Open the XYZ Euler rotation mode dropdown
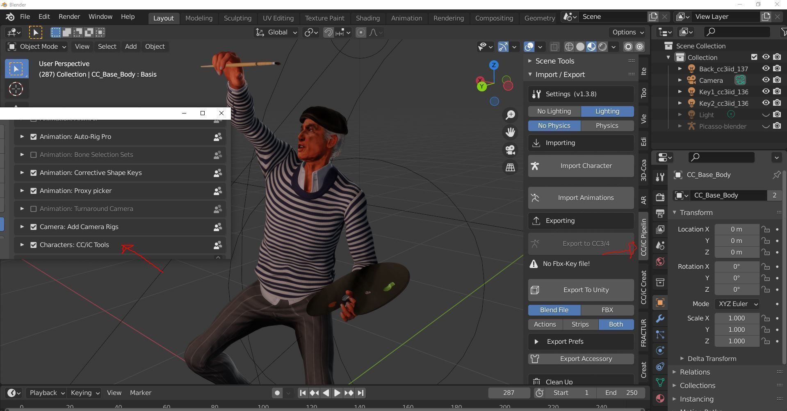Viewport: 787px width, 411px height. coord(737,304)
